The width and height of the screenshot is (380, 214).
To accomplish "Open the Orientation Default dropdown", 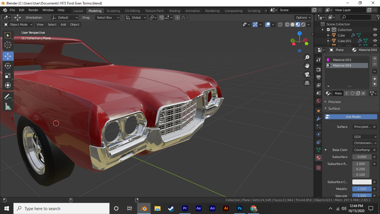I will pyautogui.click(x=65, y=18).
